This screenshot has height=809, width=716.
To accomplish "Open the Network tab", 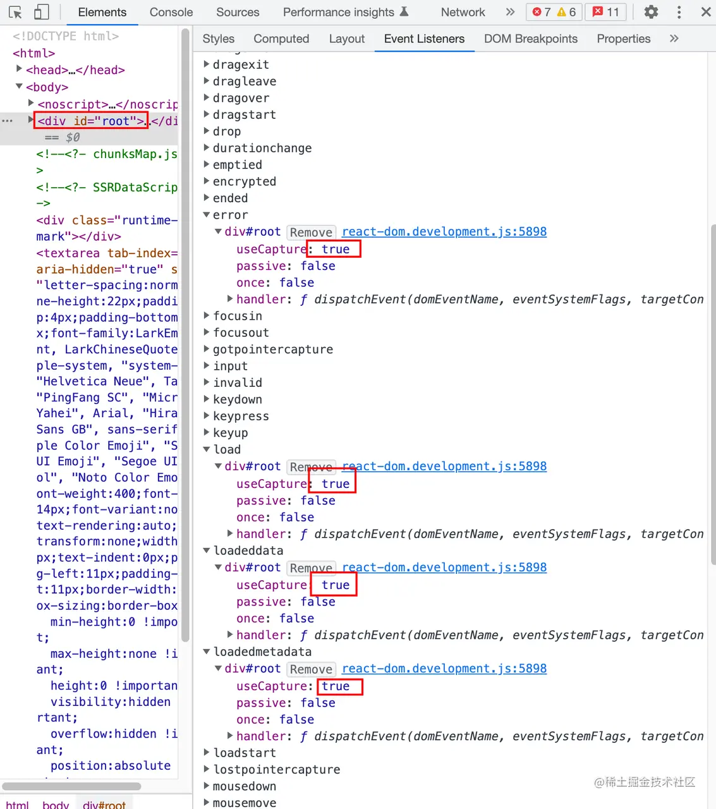I will [463, 12].
